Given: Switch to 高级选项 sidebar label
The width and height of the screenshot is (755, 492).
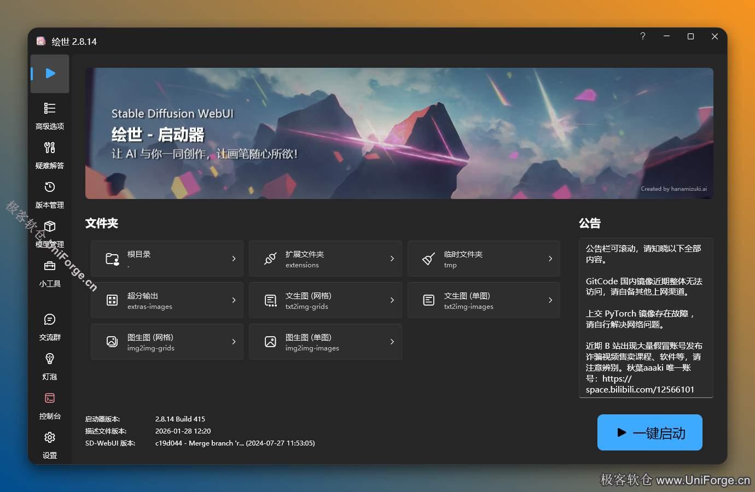Looking at the screenshot, I should point(50,126).
